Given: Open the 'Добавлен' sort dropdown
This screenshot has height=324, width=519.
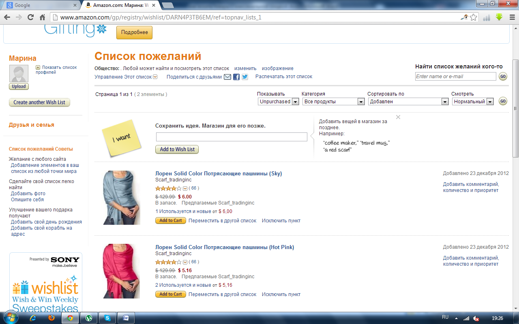Looking at the screenshot, I should (408, 102).
